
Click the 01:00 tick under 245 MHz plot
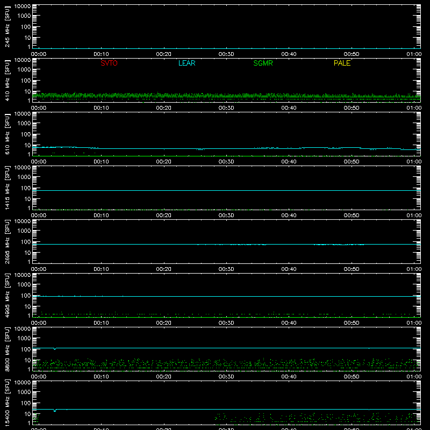(414, 54)
